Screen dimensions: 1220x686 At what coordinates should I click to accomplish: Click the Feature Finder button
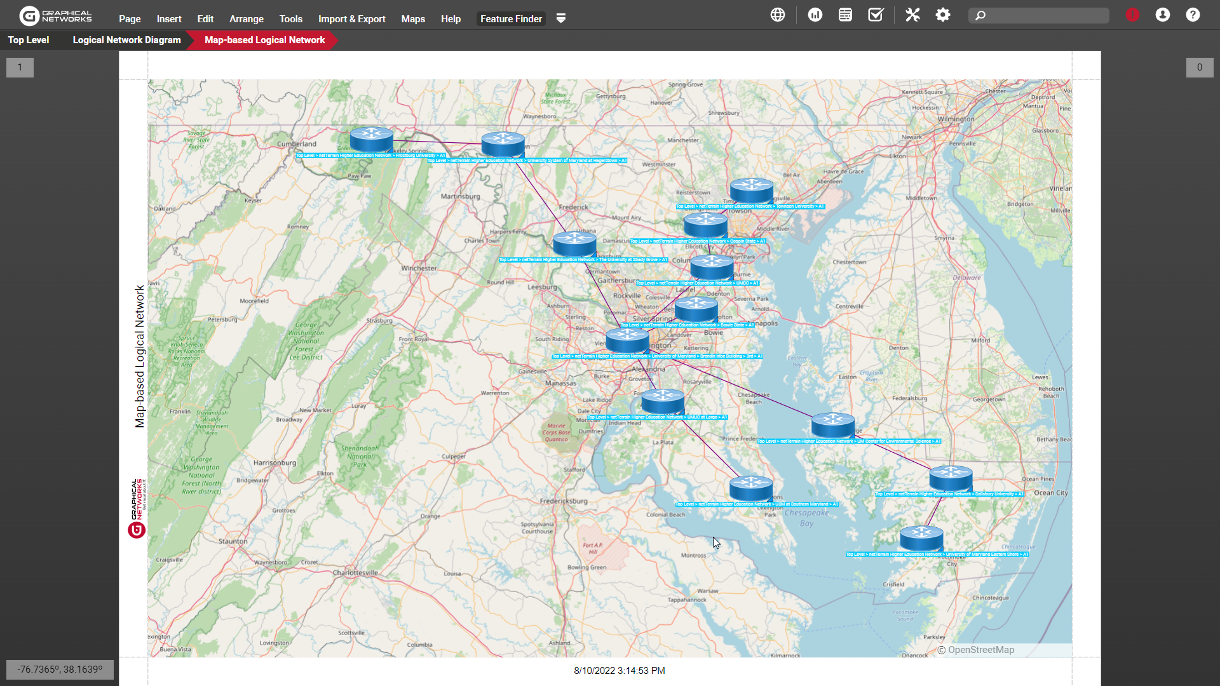point(511,19)
